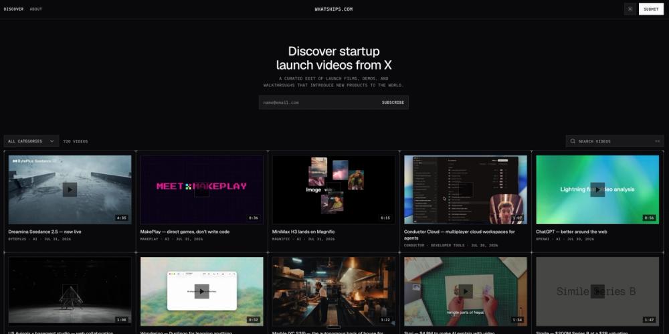Click the magnifier icon in search videos
Screen dimensions: 669x334
(573, 141)
